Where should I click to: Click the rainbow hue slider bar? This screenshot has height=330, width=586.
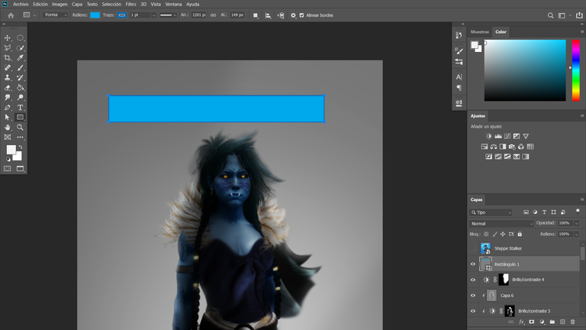576,70
